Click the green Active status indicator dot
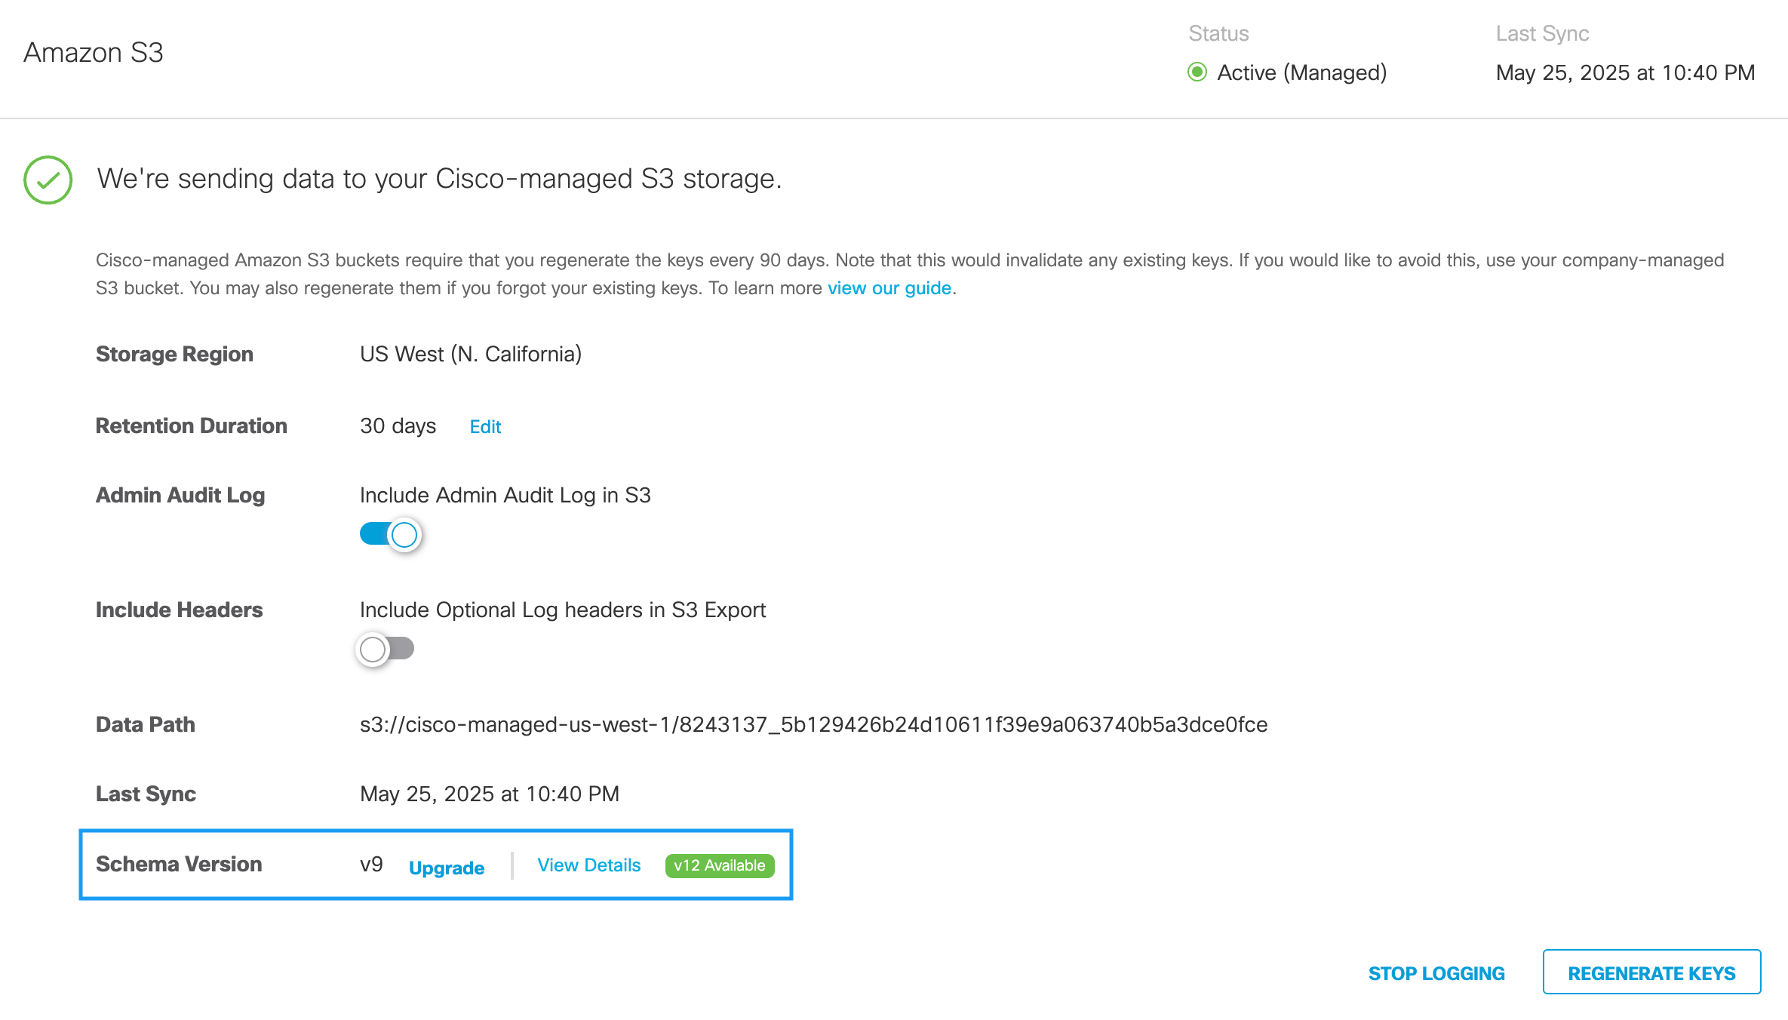Screen dimensions: 1788x1020 (1197, 72)
